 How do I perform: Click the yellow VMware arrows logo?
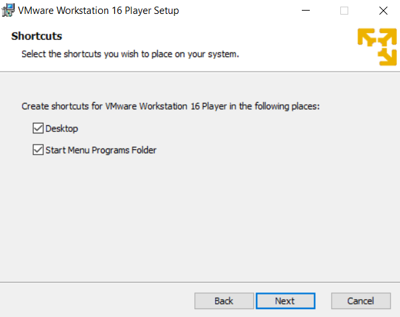coord(377,47)
